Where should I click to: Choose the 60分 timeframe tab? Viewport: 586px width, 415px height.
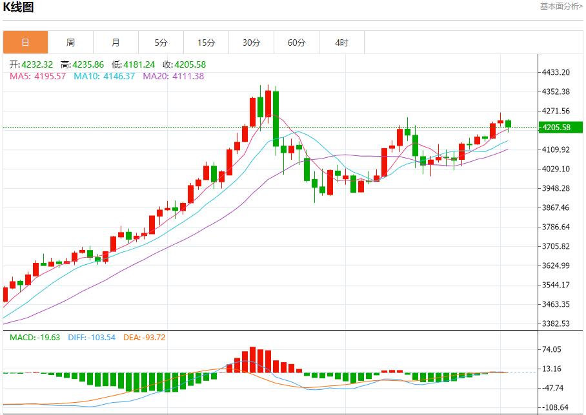(x=296, y=43)
